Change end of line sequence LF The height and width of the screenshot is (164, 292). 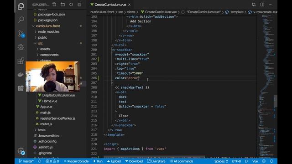[246, 161]
